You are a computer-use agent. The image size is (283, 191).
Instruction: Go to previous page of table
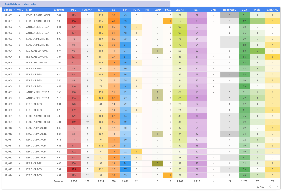pos(270,187)
